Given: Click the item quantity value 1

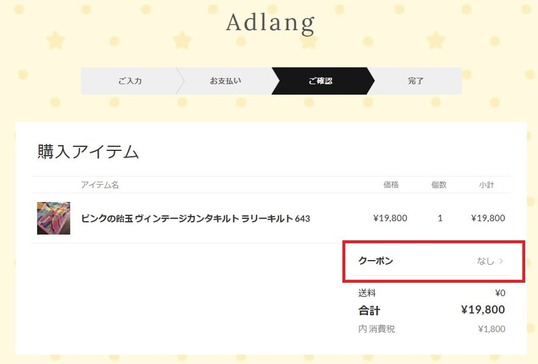Looking at the screenshot, I should [x=440, y=218].
